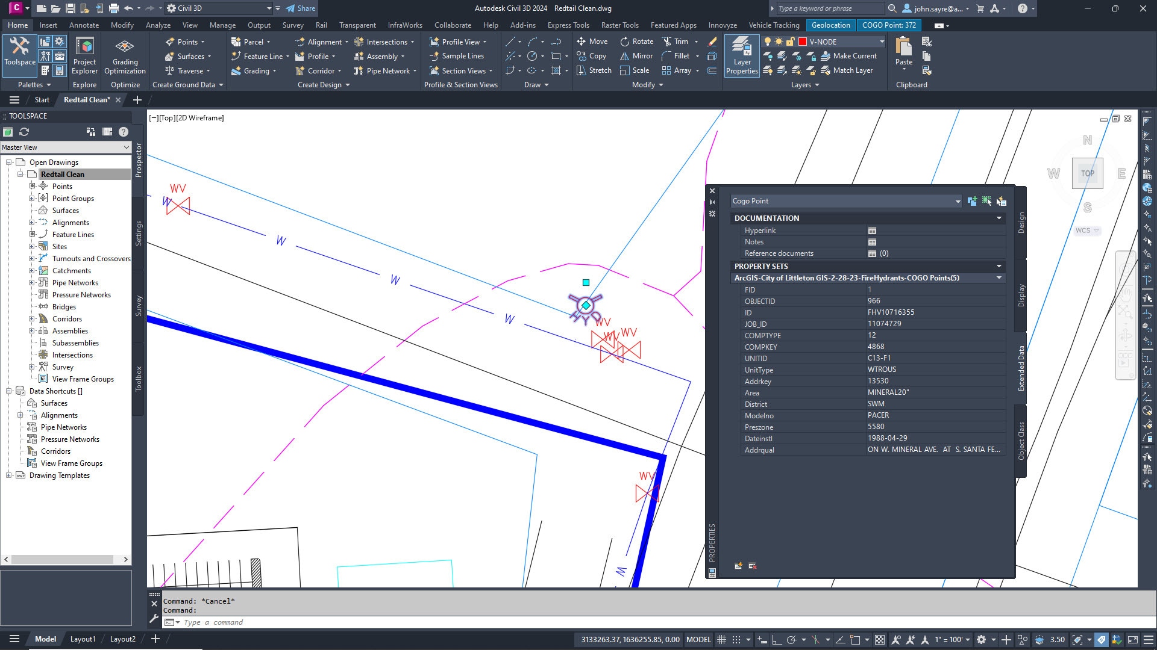
Task: Launch Grading Optimization tool
Action: coord(125,55)
